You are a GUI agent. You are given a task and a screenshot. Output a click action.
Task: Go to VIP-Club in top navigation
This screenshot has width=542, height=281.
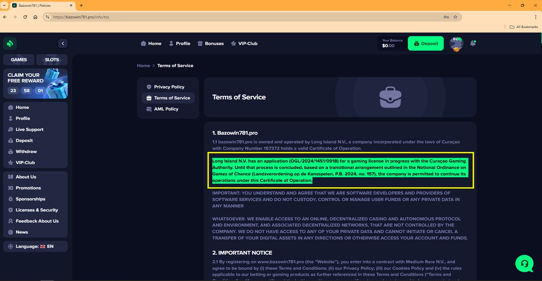pyautogui.click(x=244, y=43)
